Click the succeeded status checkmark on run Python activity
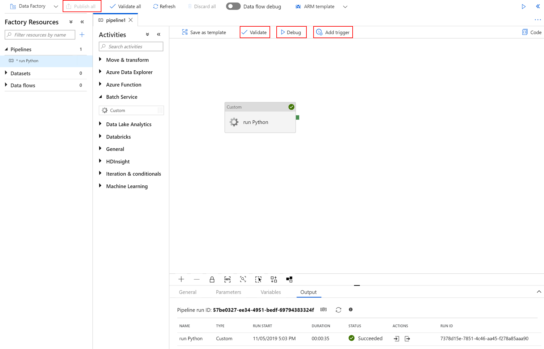Screen dimensions: 544x349 [291, 107]
